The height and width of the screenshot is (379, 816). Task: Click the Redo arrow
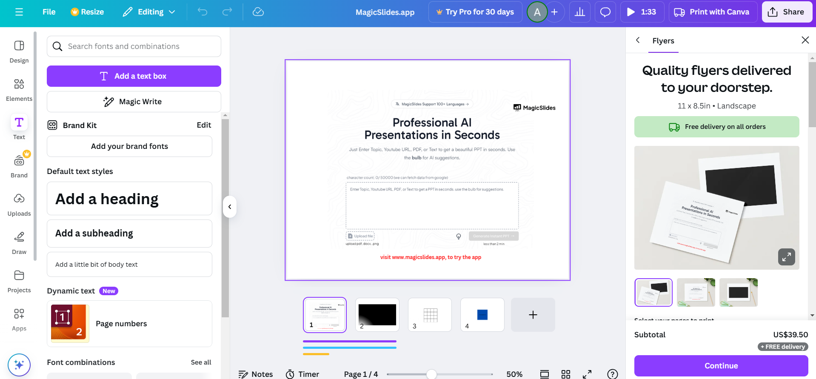point(227,12)
